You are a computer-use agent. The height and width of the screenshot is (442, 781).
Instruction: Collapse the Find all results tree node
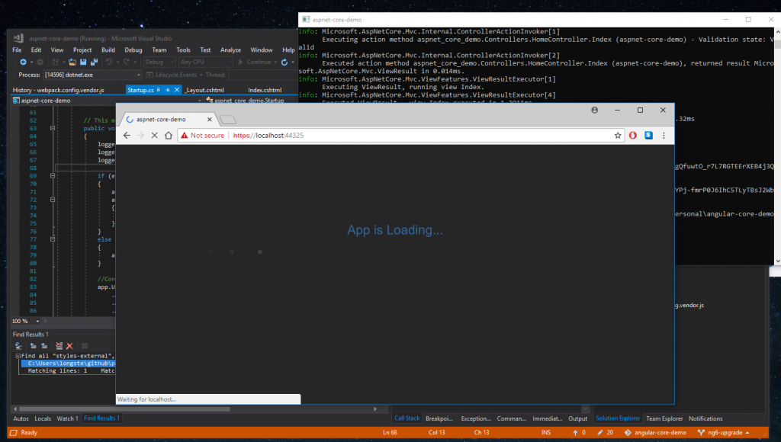click(18, 356)
